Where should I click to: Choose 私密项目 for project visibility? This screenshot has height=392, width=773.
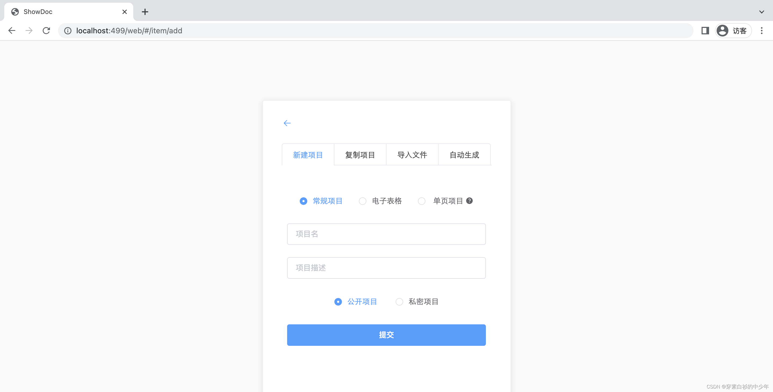click(399, 302)
